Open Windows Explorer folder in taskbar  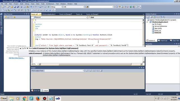12,98
